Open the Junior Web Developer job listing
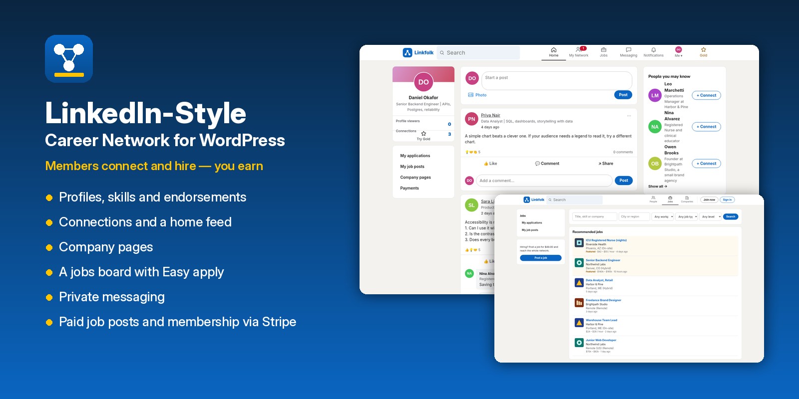799x399 pixels. [x=601, y=340]
